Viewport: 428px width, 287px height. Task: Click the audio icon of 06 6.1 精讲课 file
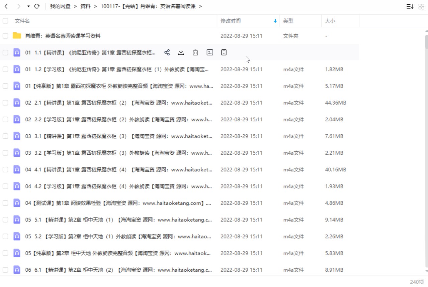[x=17, y=270]
